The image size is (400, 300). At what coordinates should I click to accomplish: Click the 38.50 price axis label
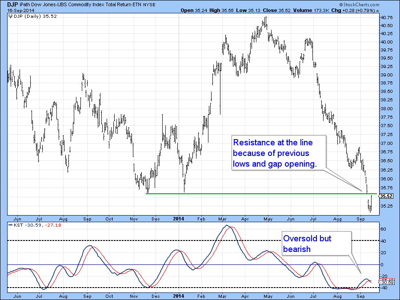[386, 92]
